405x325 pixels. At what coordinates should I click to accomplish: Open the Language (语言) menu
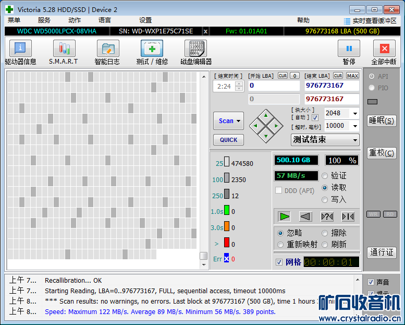105,20
